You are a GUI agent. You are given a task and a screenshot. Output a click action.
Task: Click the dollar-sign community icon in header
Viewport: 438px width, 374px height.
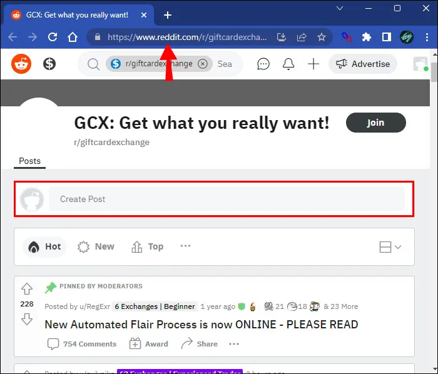point(49,64)
